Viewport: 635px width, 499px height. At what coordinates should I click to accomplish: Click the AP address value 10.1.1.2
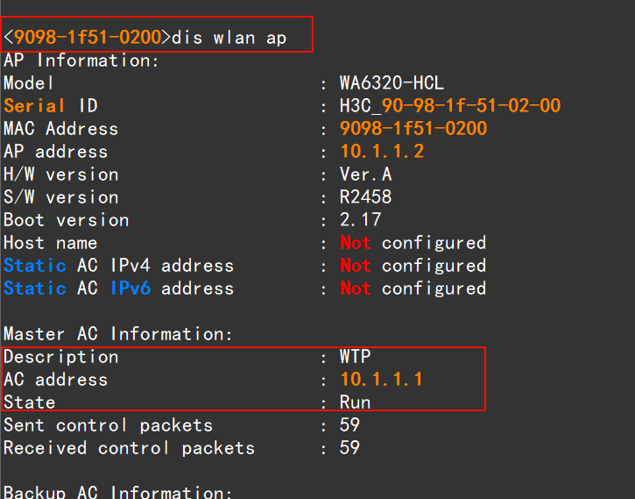click(382, 152)
